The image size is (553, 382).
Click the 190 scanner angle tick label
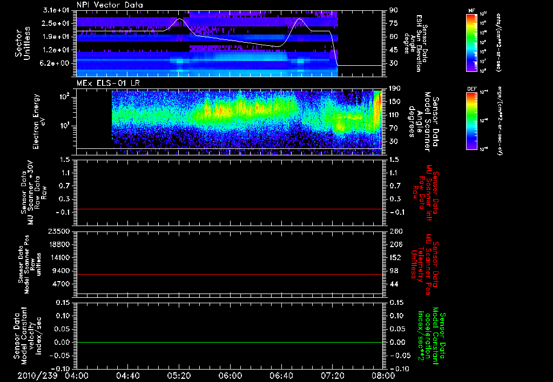(395, 88)
